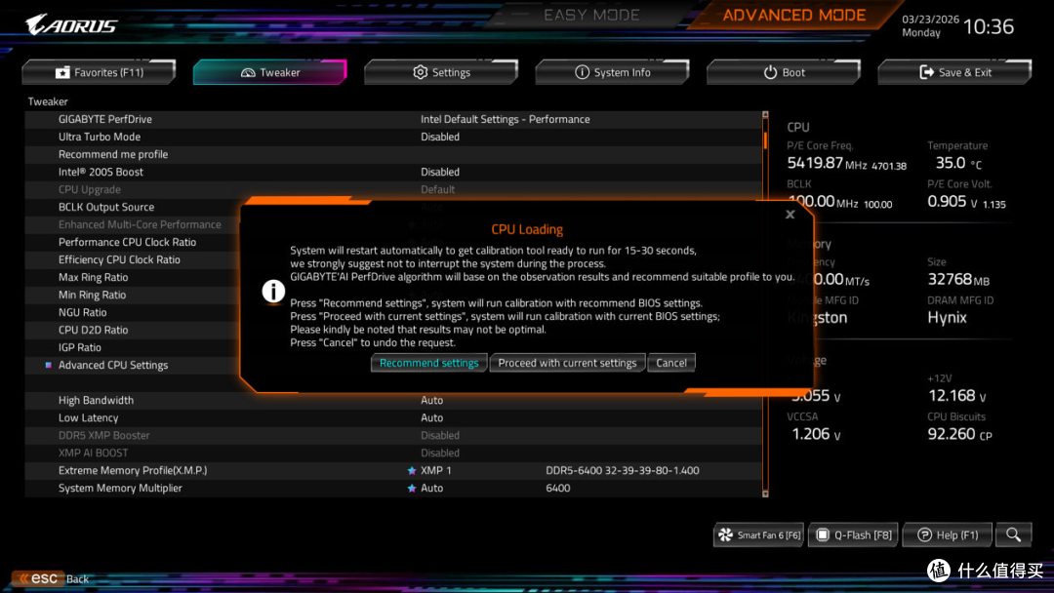Click the XMP 1 favorite star icon

pyautogui.click(x=412, y=471)
